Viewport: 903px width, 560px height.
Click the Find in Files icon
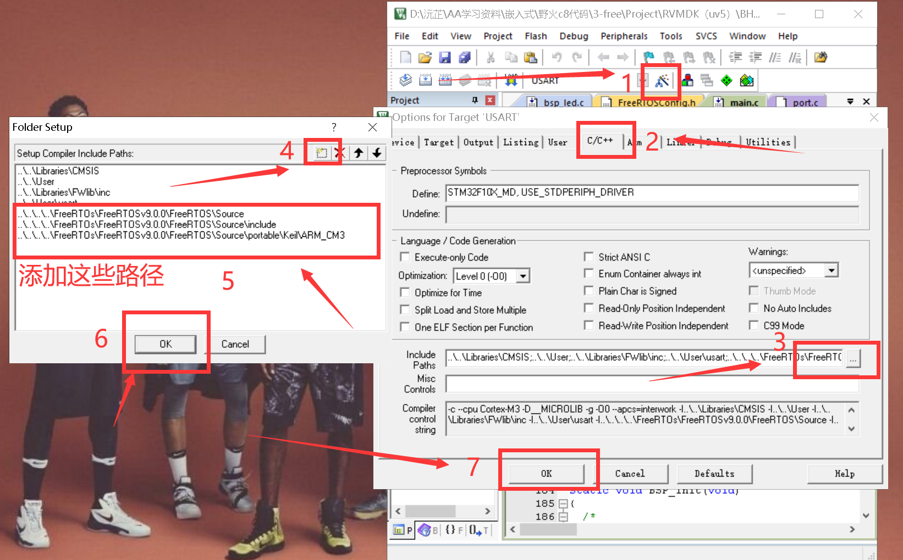821,57
